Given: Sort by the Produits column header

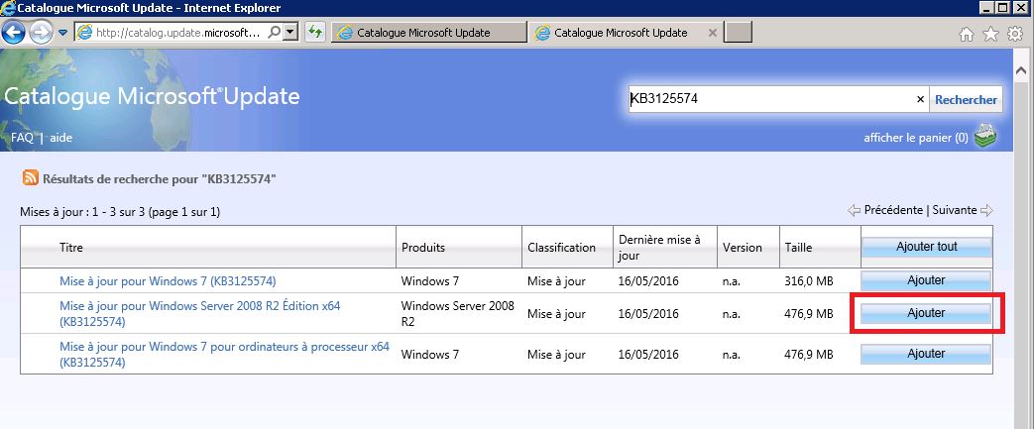Looking at the screenshot, I should (423, 248).
